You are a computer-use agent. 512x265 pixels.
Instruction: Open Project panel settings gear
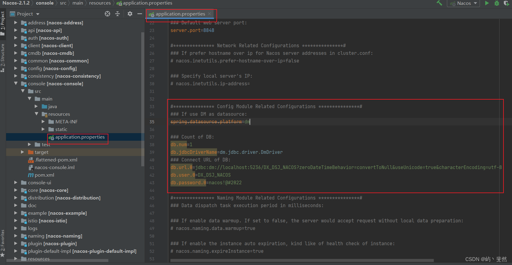click(130, 14)
